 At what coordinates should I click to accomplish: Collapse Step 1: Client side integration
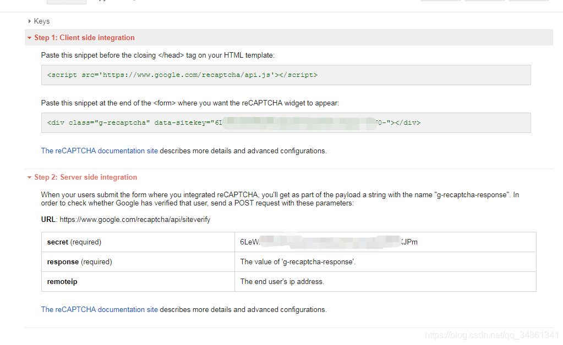pyautogui.click(x=29, y=37)
